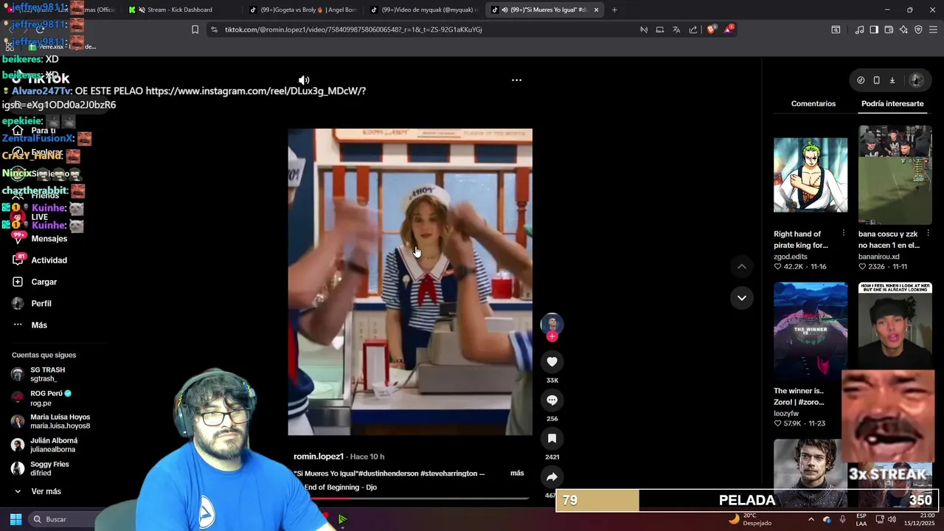The image size is (944, 531).
Task: Like the TikTok video with heart icon
Action: (552, 361)
